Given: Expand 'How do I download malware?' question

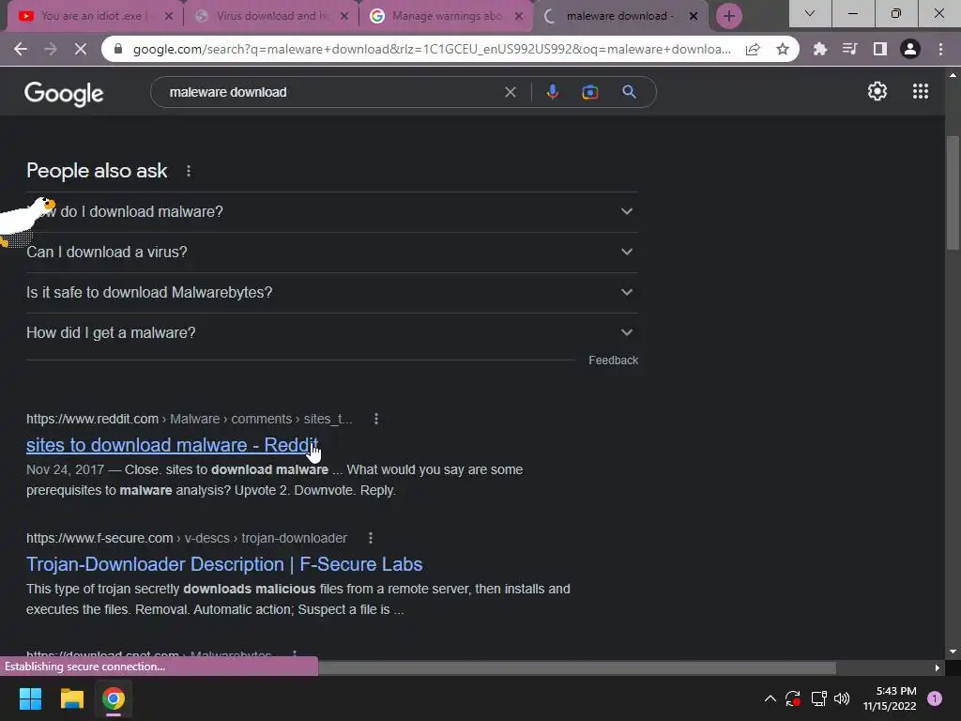Looking at the screenshot, I should 331,211.
